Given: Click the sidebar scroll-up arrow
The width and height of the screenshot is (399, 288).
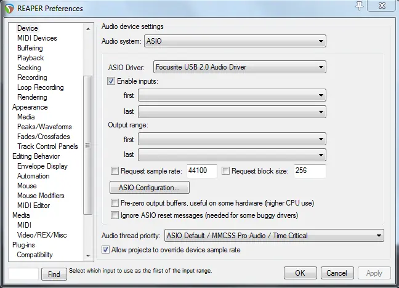Looking at the screenshot, I should pos(88,29).
